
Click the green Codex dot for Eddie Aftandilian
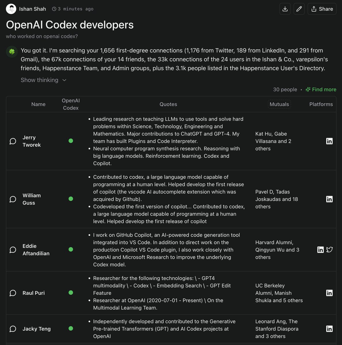coord(71,249)
